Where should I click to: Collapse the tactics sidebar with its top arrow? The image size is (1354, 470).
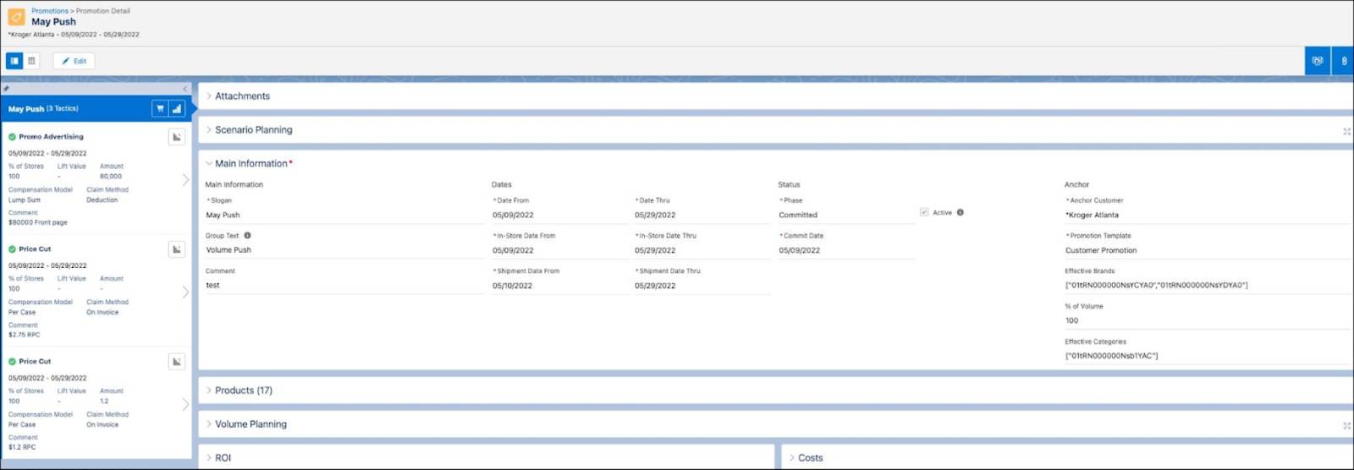[x=185, y=89]
